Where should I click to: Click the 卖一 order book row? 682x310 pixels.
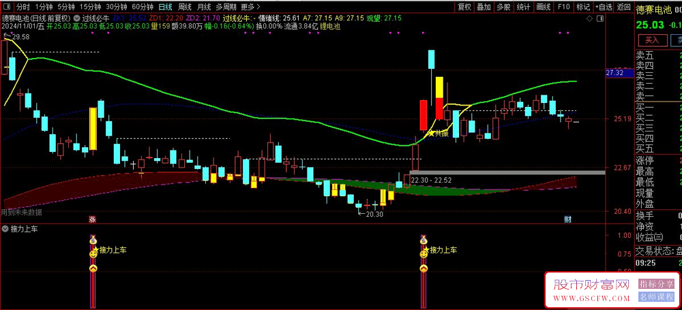coord(658,97)
